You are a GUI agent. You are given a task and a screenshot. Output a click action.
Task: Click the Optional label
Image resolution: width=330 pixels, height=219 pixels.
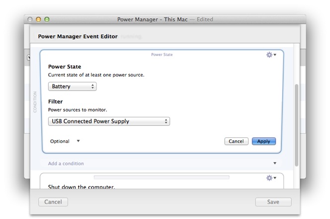click(60, 141)
